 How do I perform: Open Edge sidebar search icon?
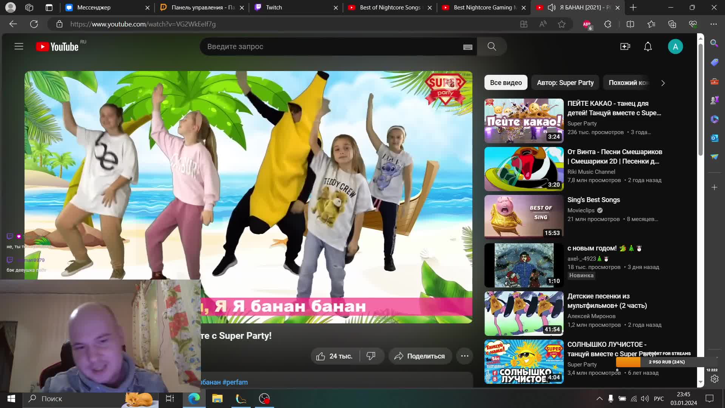pos(714,43)
